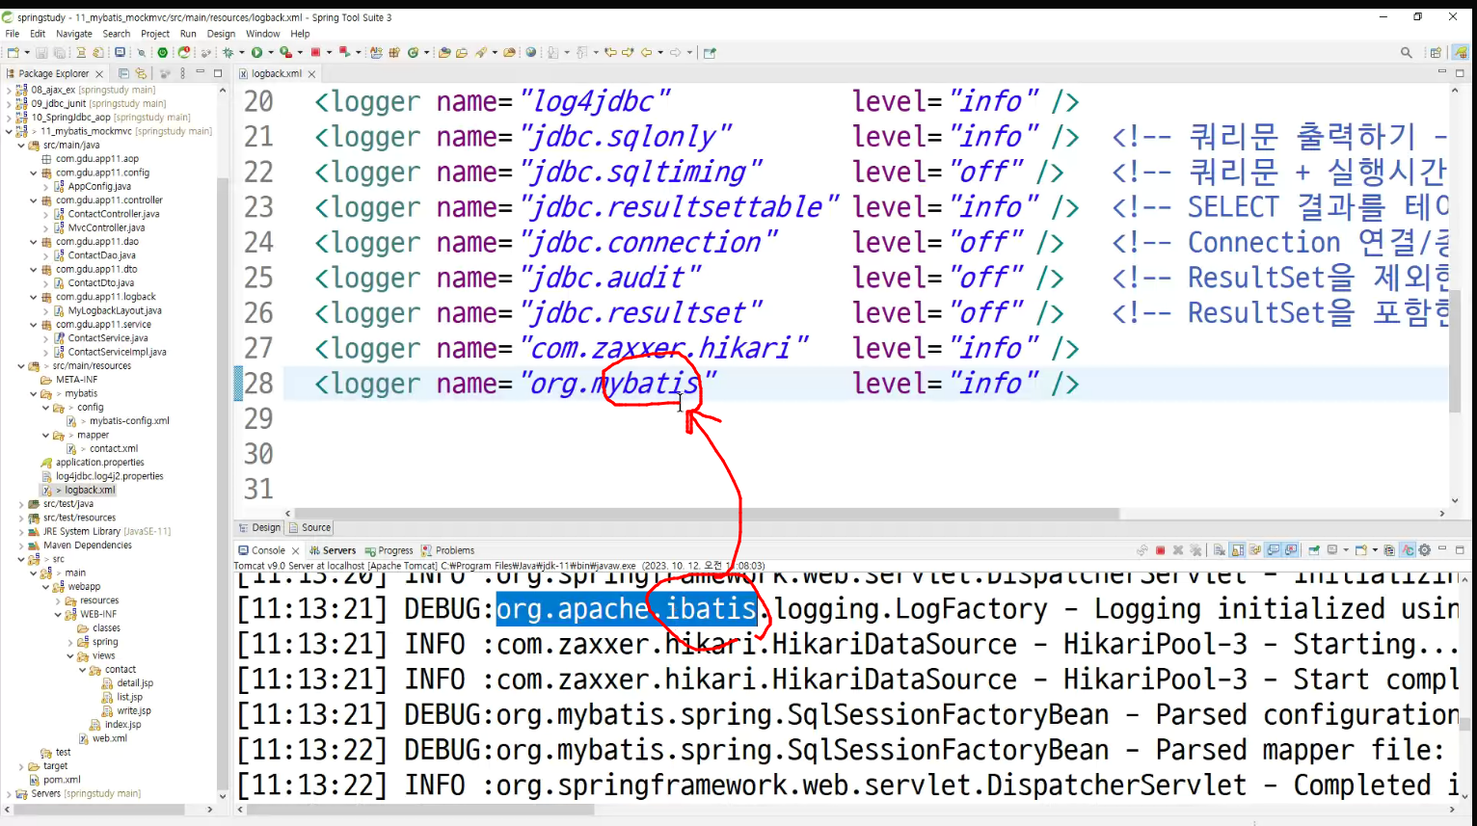Switch editor to Design view tab

pyautogui.click(x=259, y=527)
